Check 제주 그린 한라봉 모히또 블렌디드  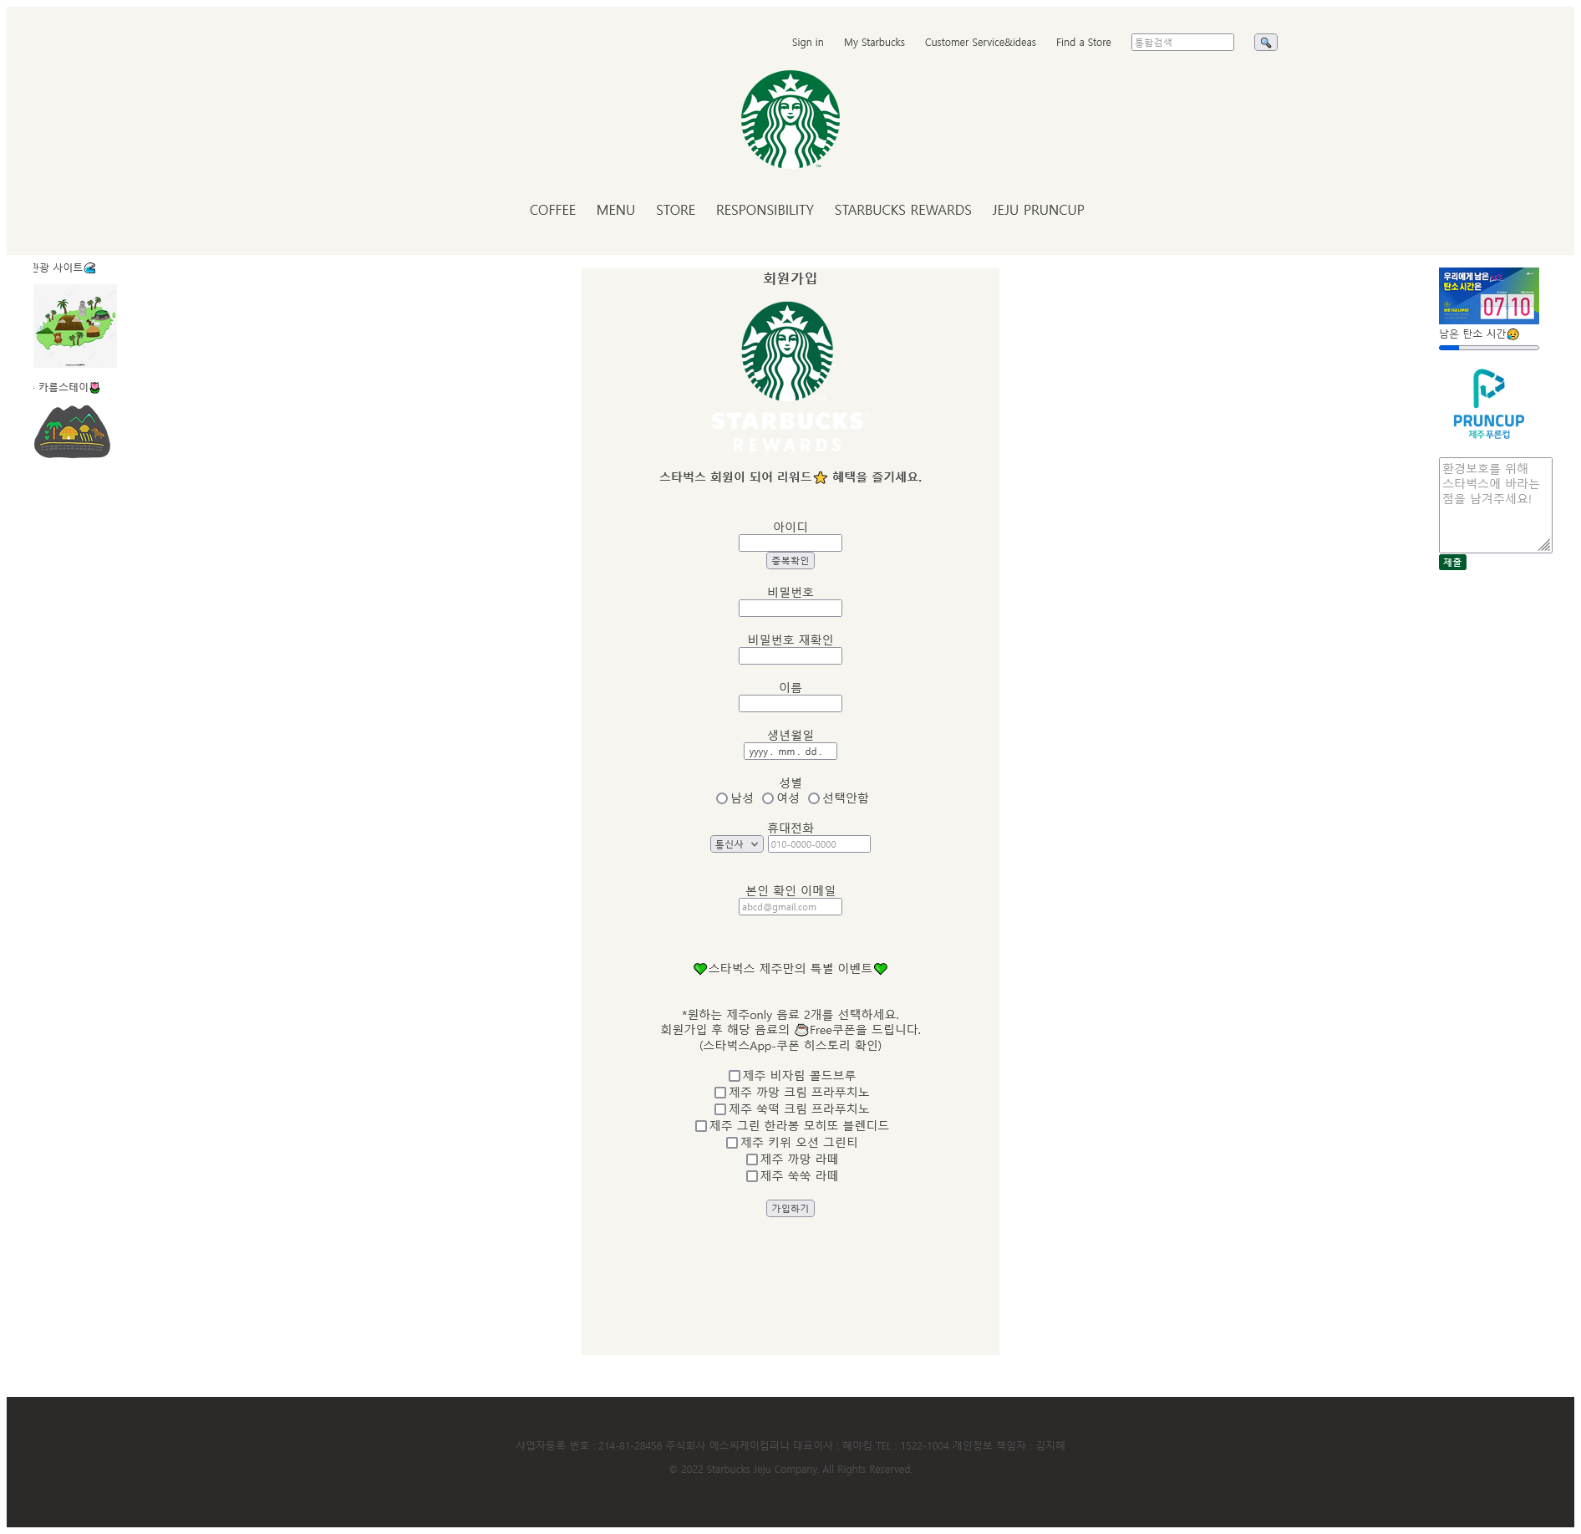coord(701,1126)
